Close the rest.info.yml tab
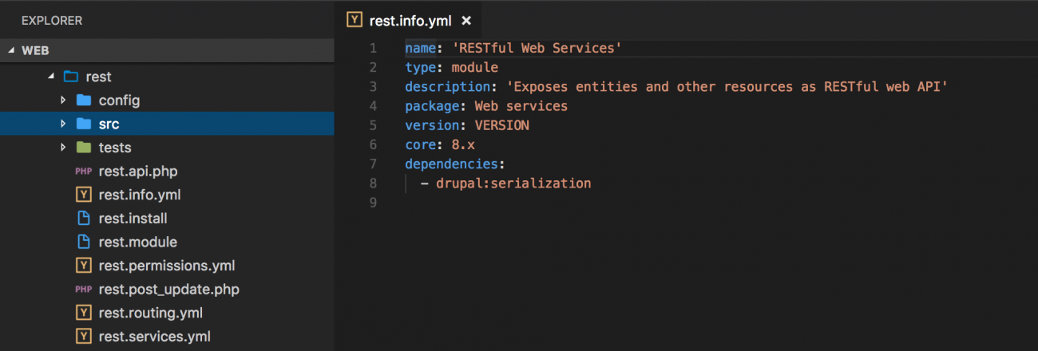The width and height of the screenshot is (1038, 351). coord(466,21)
